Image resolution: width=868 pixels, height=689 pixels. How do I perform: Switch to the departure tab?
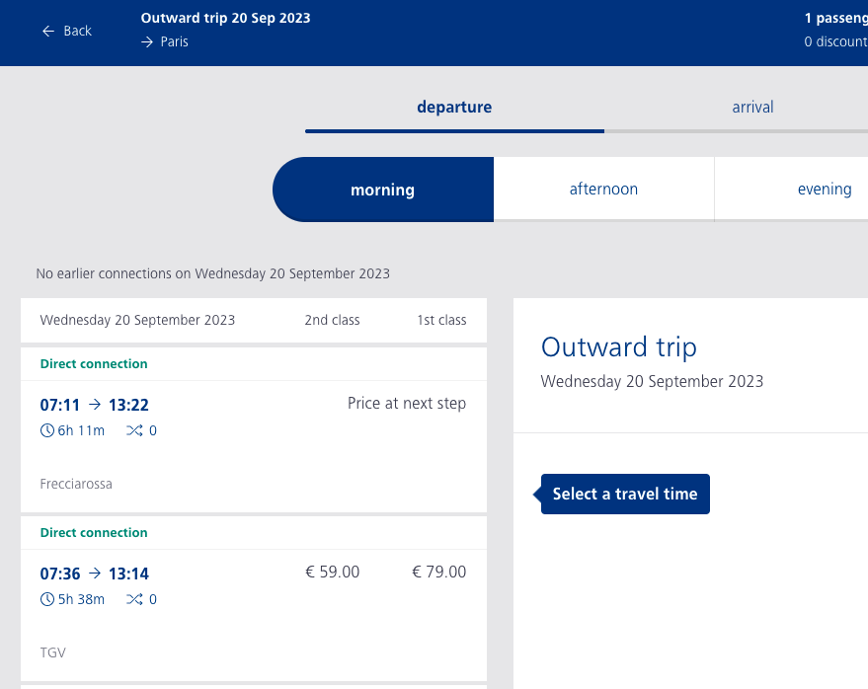tap(454, 108)
